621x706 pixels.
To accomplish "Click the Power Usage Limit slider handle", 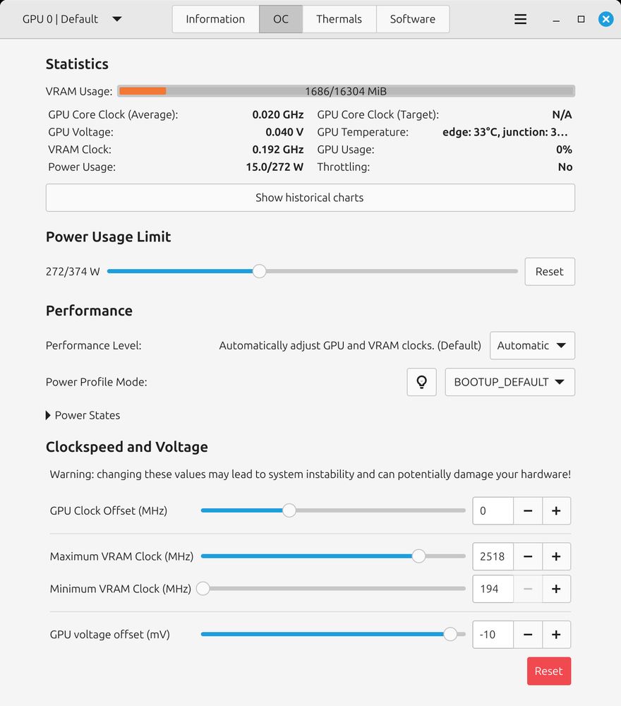I will [260, 271].
